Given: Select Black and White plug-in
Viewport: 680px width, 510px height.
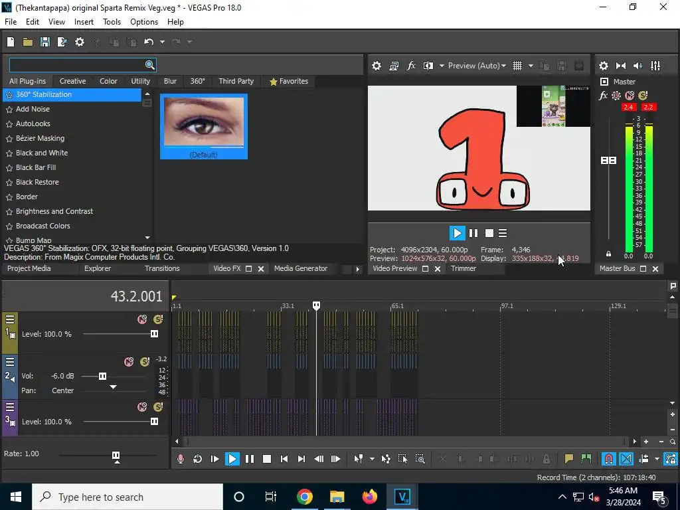Looking at the screenshot, I should (42, 153).
